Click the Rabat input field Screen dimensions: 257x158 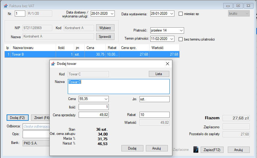154,115
